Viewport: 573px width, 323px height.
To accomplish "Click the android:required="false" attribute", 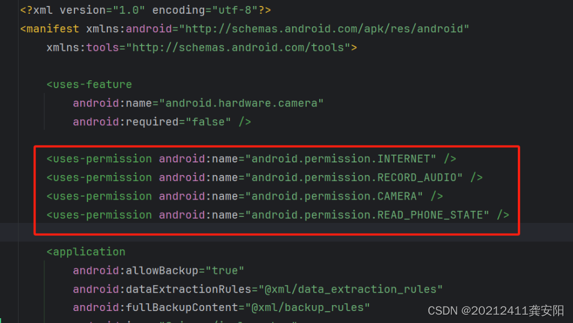I will (152, 122).
